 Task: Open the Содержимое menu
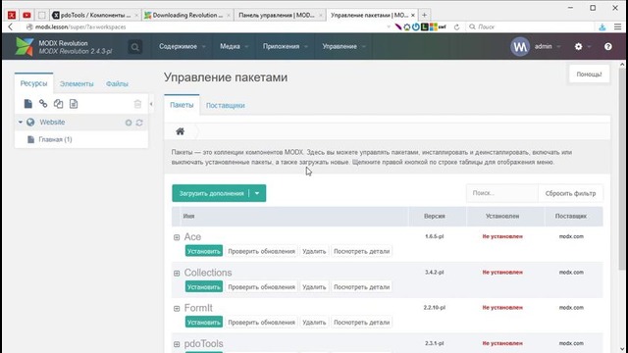click(183, 46)
